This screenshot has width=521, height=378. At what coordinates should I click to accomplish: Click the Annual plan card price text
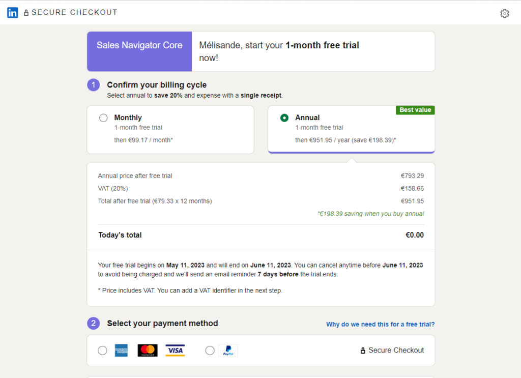(345, 140)
